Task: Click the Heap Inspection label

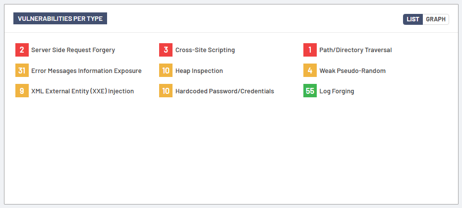Action: 199,70
